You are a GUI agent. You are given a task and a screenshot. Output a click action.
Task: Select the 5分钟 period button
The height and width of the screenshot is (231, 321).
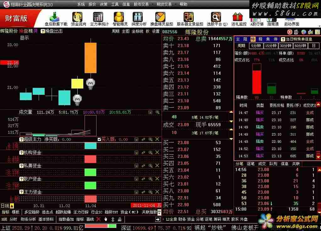tap(256, 46)
